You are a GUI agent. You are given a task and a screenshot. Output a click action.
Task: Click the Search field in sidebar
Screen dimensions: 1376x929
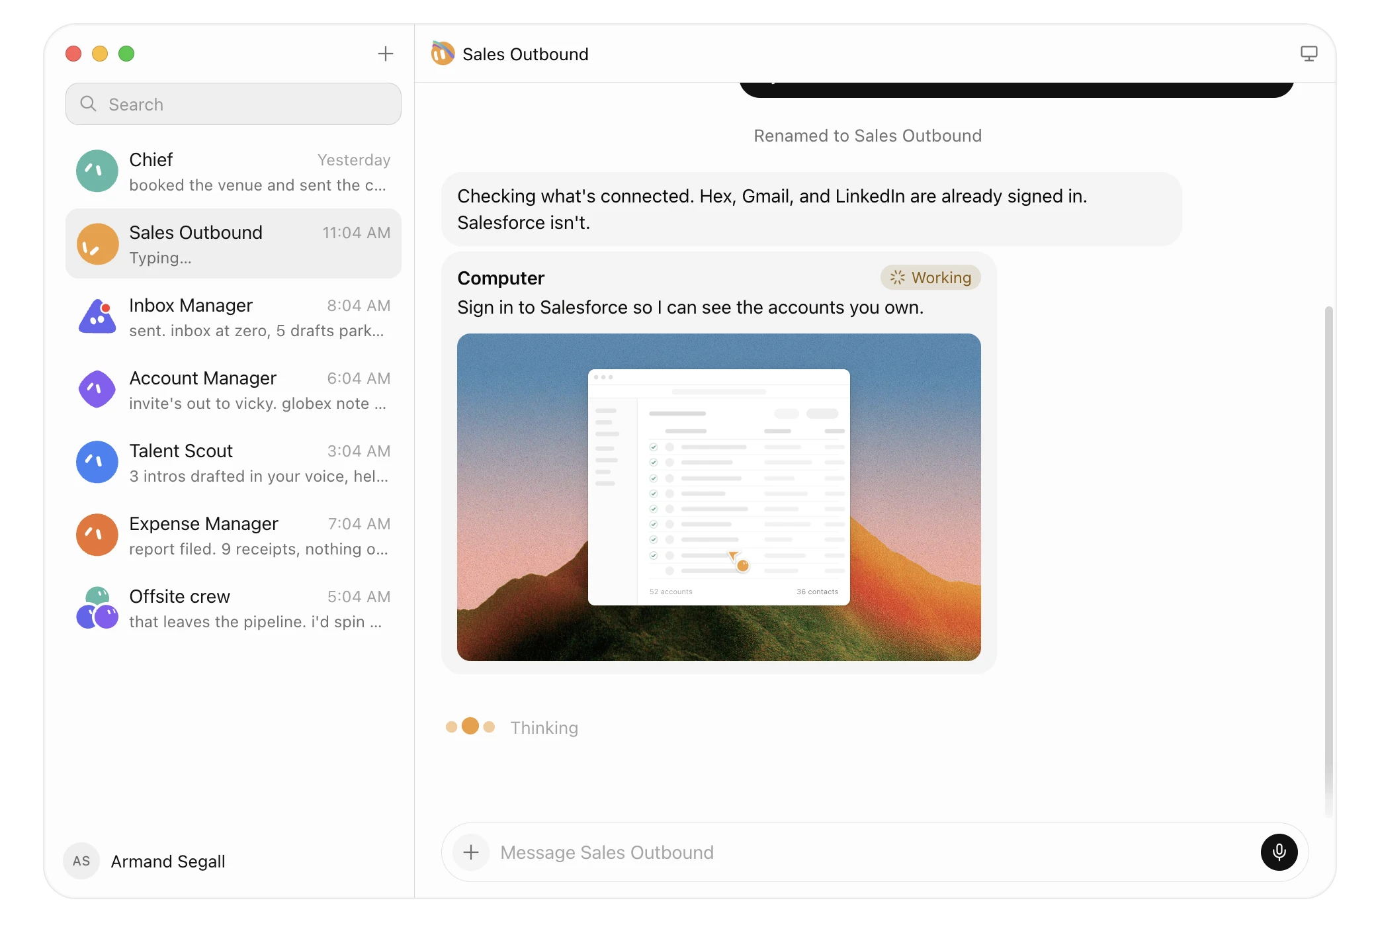(x=234, y=104)
